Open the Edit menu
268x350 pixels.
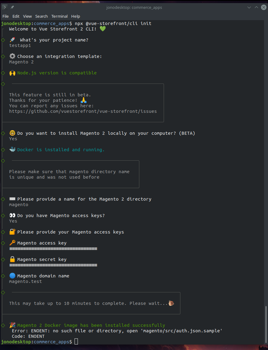tap(16, 16)
